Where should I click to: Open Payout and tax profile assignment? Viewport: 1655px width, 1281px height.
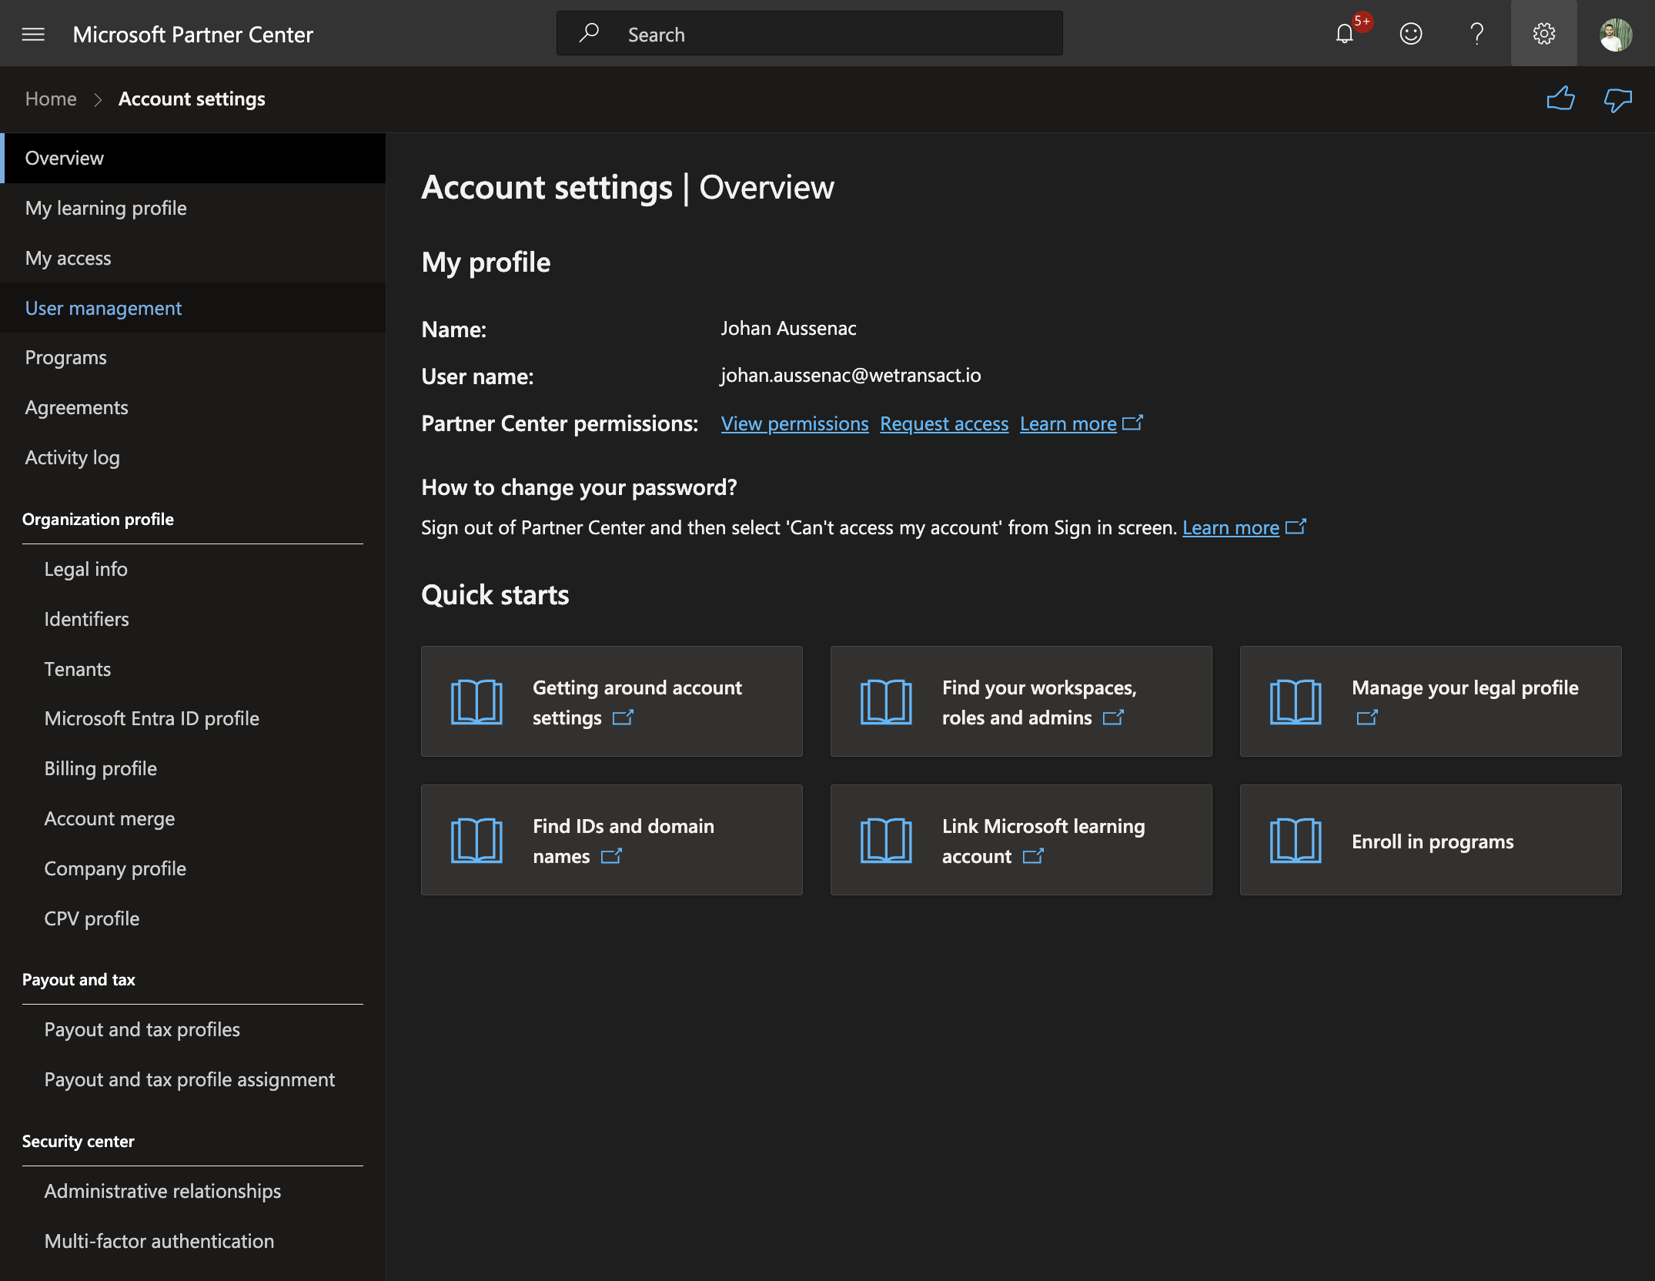click(192, 1079)
